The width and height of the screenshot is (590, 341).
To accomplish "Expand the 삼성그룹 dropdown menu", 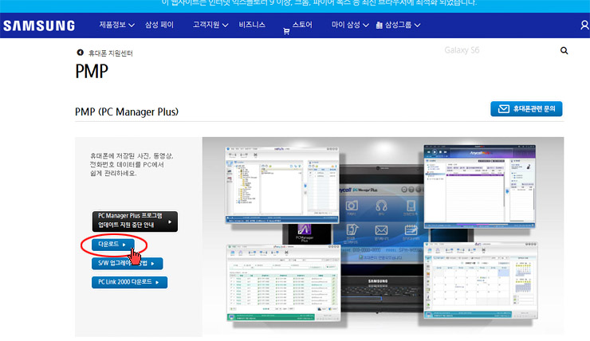I will [x=403, y=25].
